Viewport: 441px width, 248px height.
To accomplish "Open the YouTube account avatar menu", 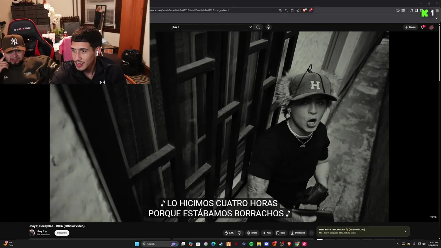I will (431, 27).
